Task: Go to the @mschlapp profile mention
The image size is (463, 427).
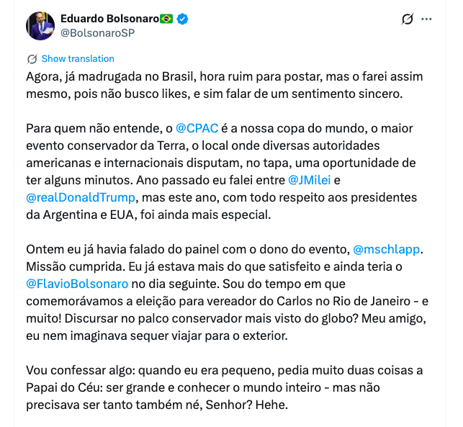Action: pos(386,249)
